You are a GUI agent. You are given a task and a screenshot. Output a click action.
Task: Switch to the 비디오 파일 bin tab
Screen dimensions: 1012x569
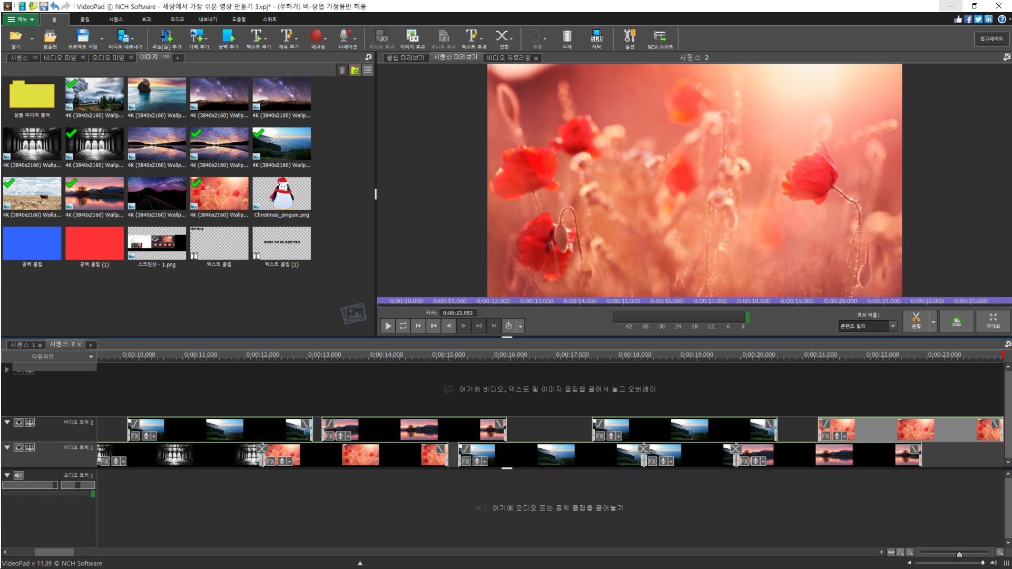click(x=60, y=58)
